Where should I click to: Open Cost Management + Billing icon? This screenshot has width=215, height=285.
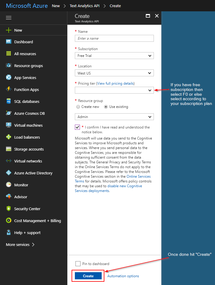tap(9, 221)
